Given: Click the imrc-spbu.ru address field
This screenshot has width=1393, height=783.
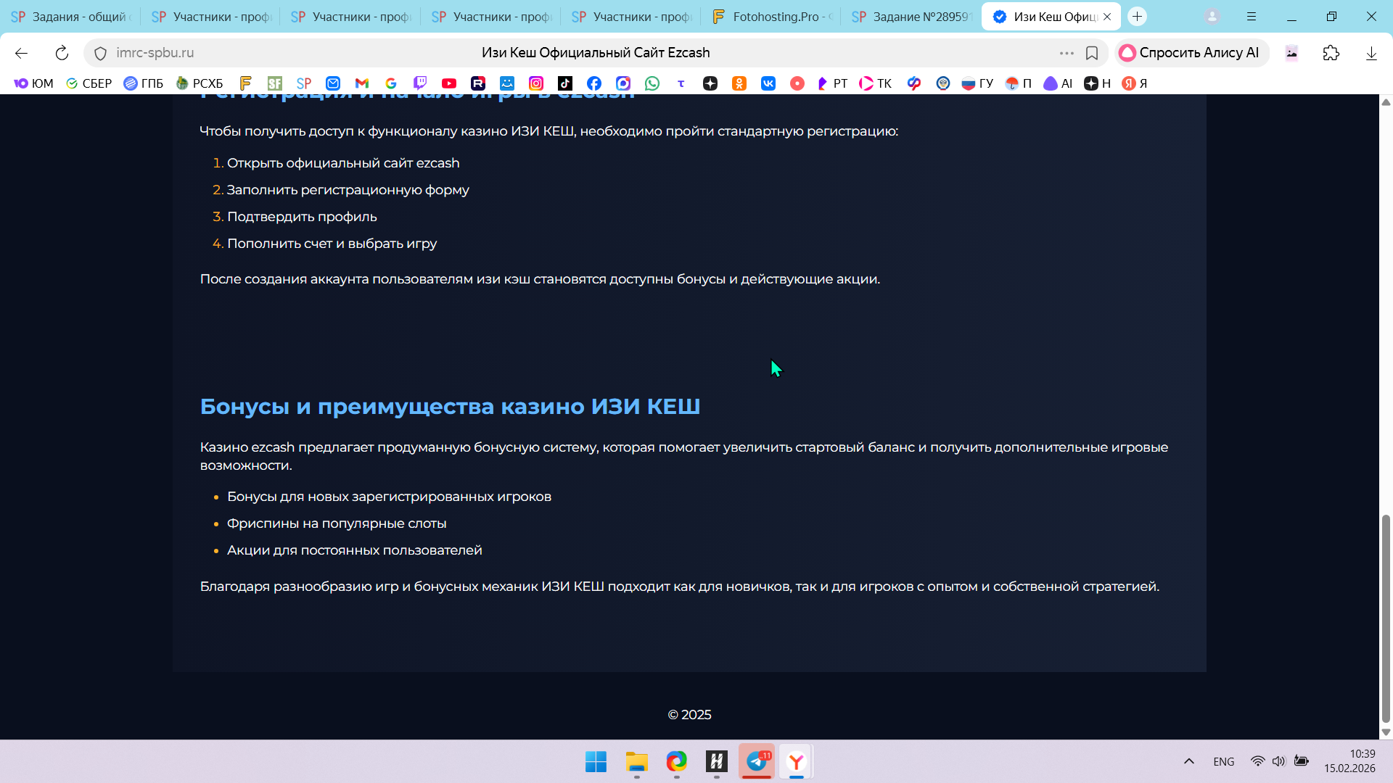Looking at the screenshot, I should pos(155,53).
